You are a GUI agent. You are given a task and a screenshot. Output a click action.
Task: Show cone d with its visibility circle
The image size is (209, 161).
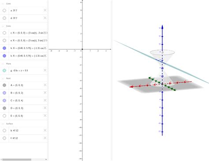pyautogui.click(x=4, y=18)
